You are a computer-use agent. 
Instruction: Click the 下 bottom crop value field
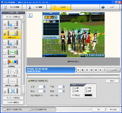click(x=60, y=87)
